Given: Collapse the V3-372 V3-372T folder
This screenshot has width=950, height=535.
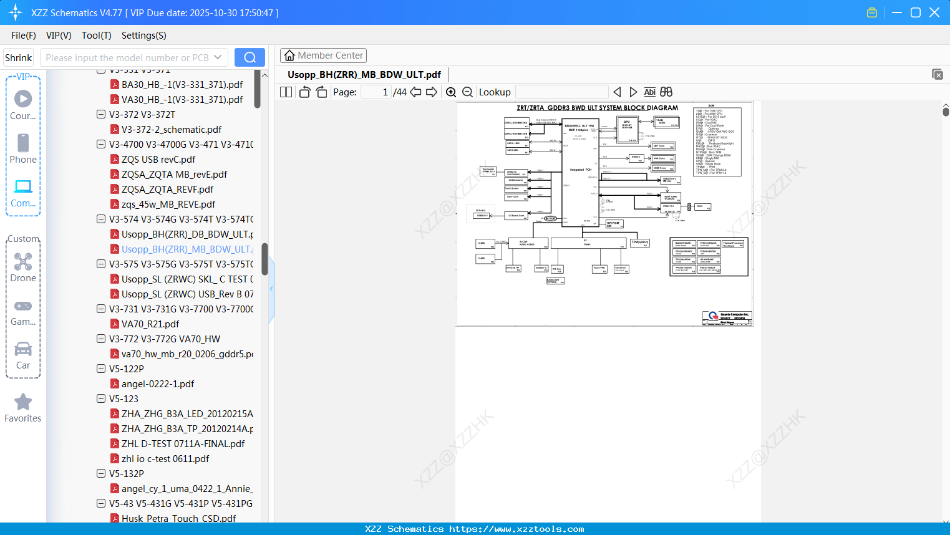Looking at the screenshot, I should (x=101, y=114).
